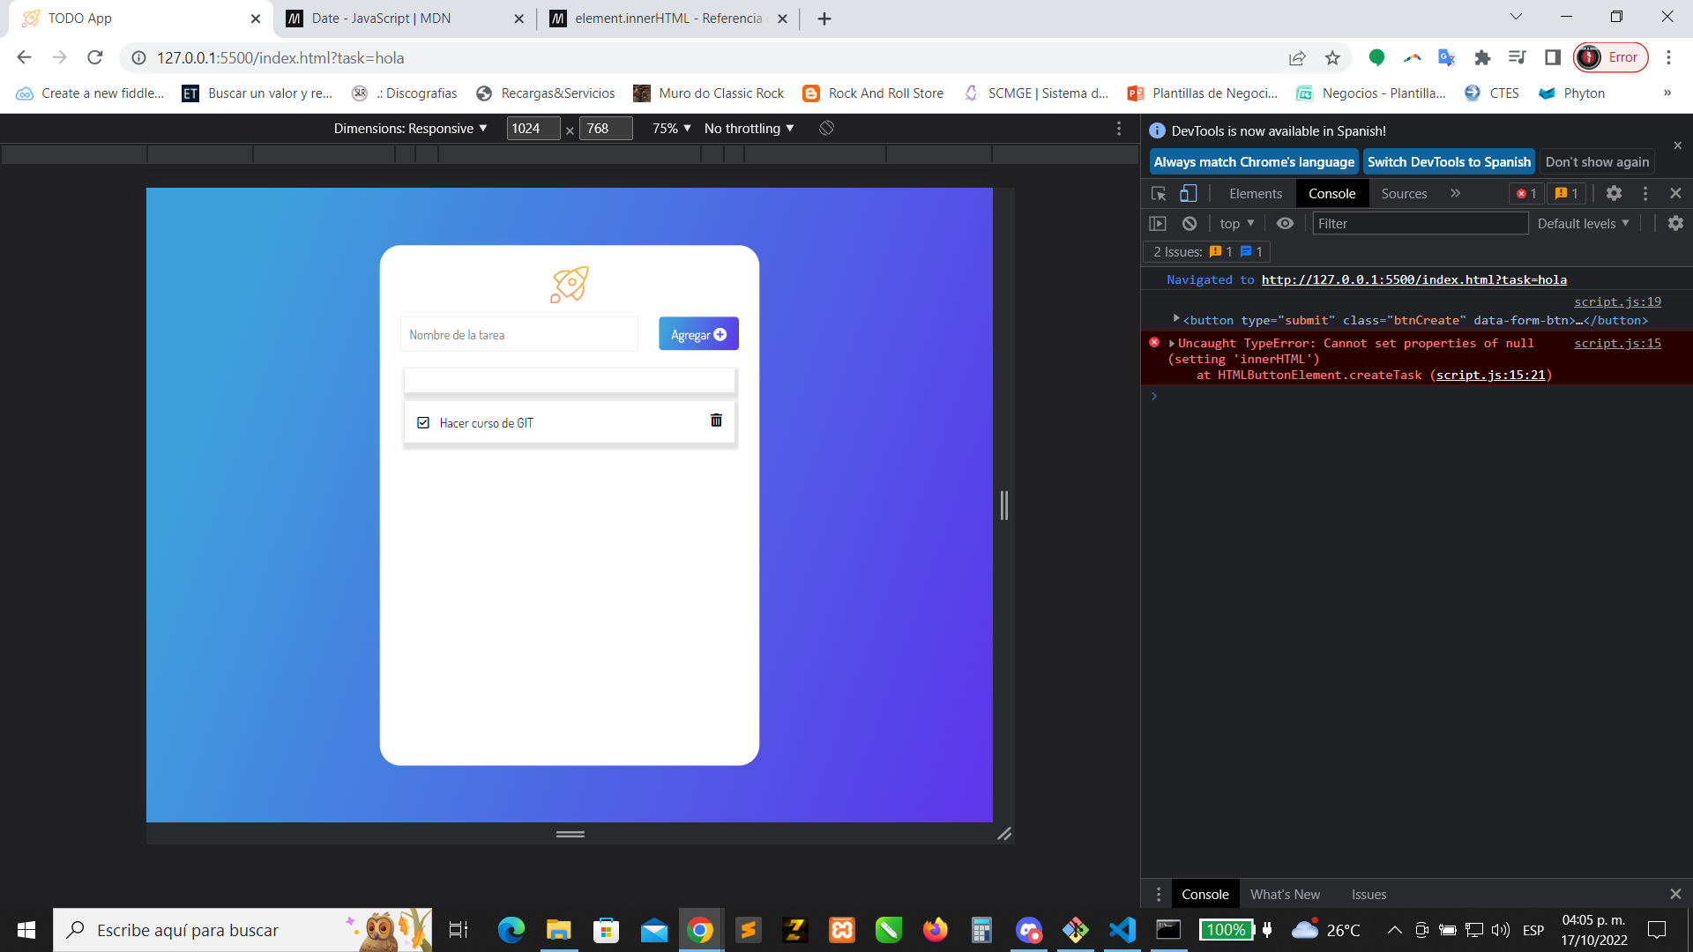Open Visual Studio Code from the taskbar
1693x952 pixels.
[x=1122, y=930]
